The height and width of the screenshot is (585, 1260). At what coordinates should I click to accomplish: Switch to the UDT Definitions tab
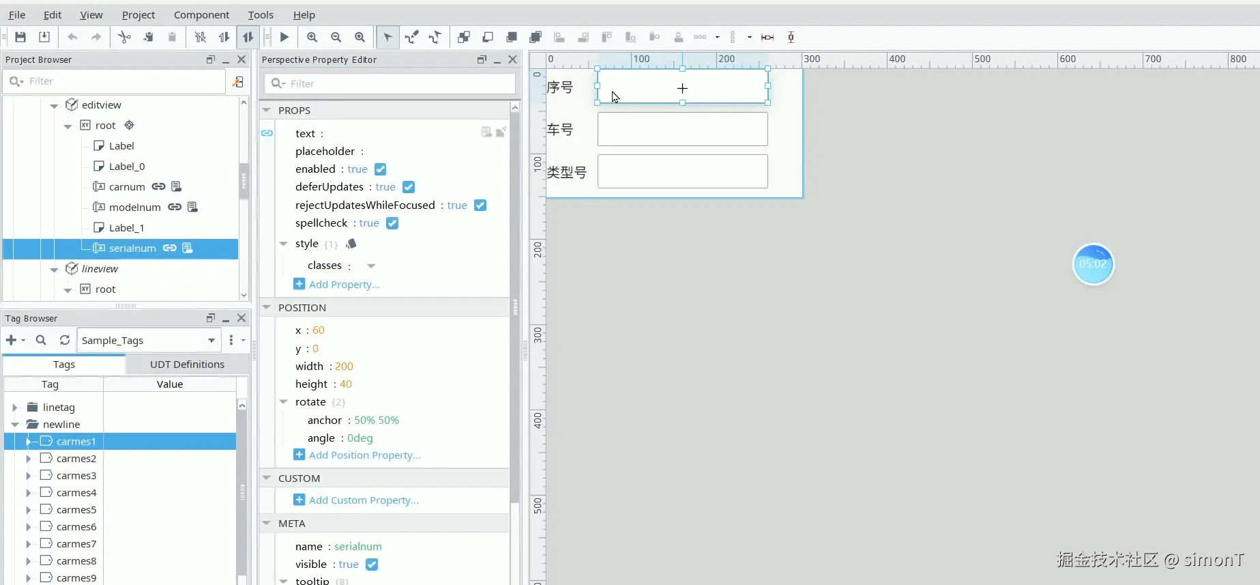(x=187, y=365)
